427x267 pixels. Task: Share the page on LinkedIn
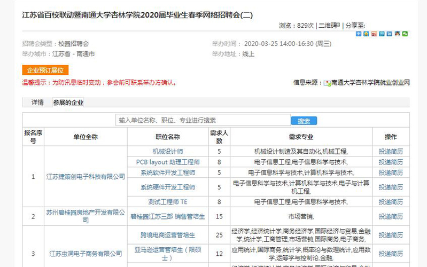(389, 34)
